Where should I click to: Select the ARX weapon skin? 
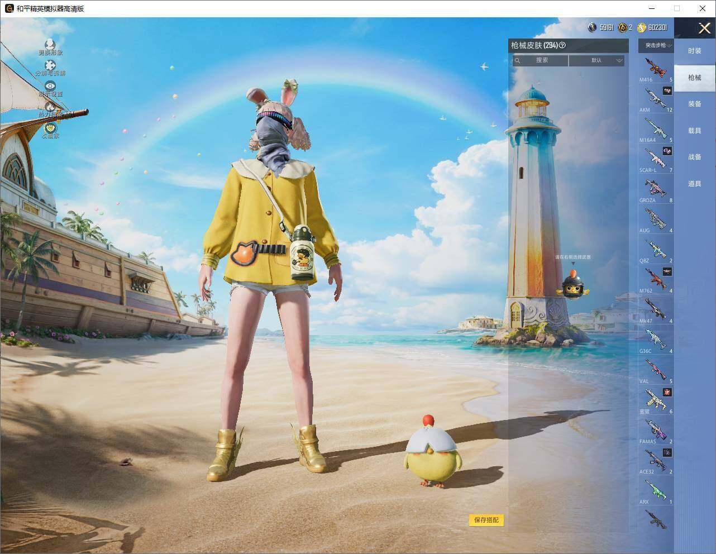coord(656,491)
